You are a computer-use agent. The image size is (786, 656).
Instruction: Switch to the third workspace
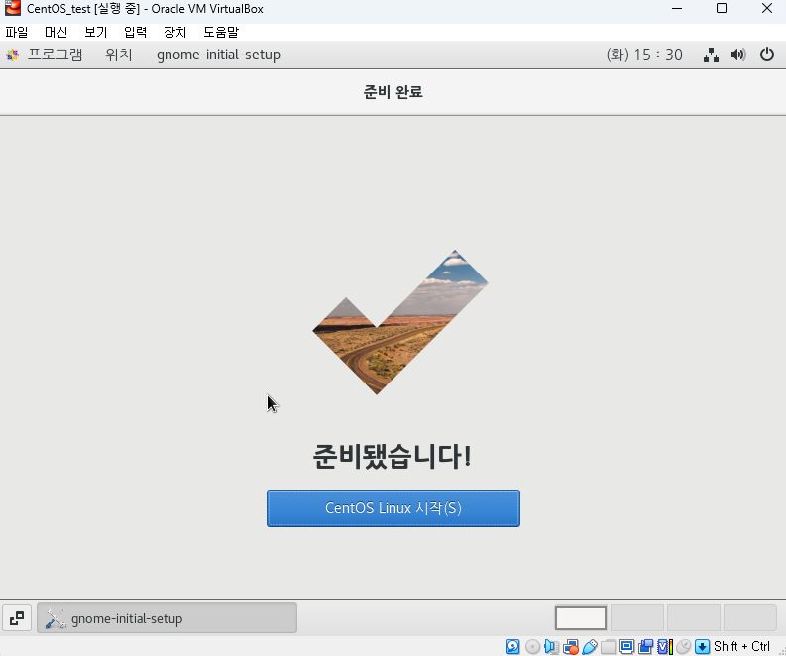694,618
